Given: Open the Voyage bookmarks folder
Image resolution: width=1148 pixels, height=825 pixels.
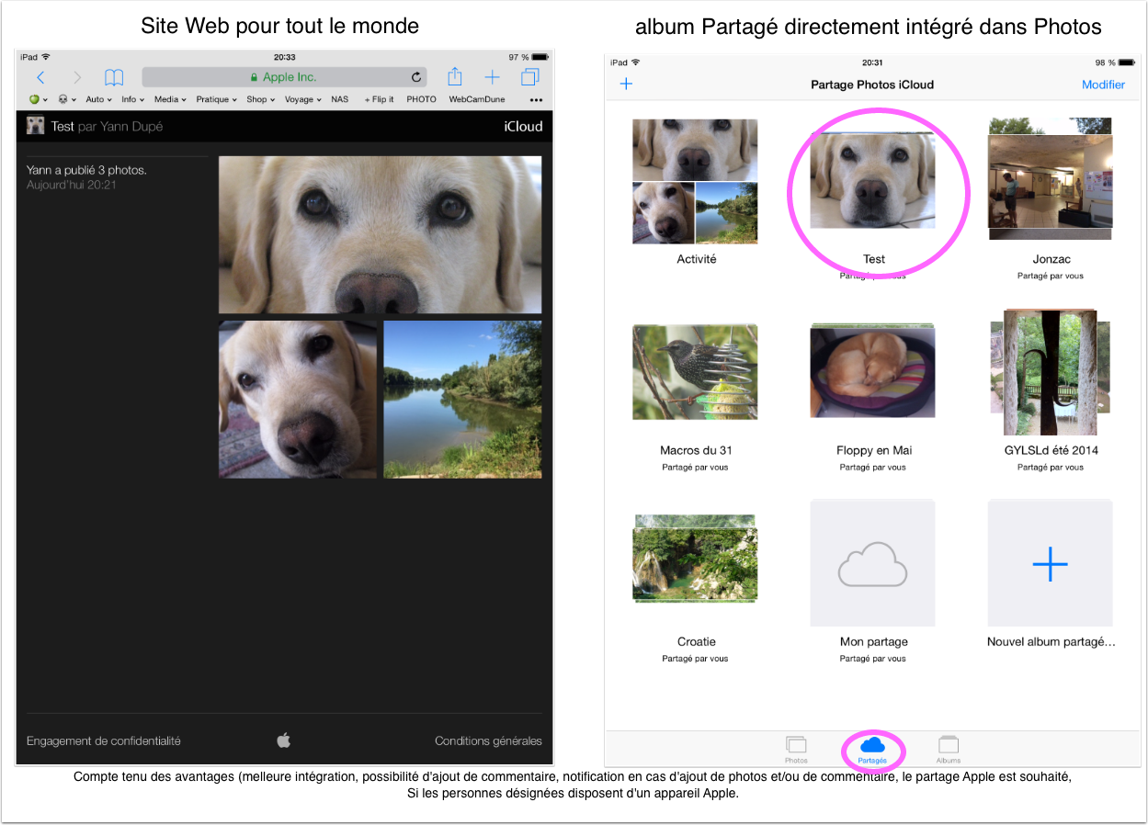Looking at the screenshot, I should [x=302, y=99].
